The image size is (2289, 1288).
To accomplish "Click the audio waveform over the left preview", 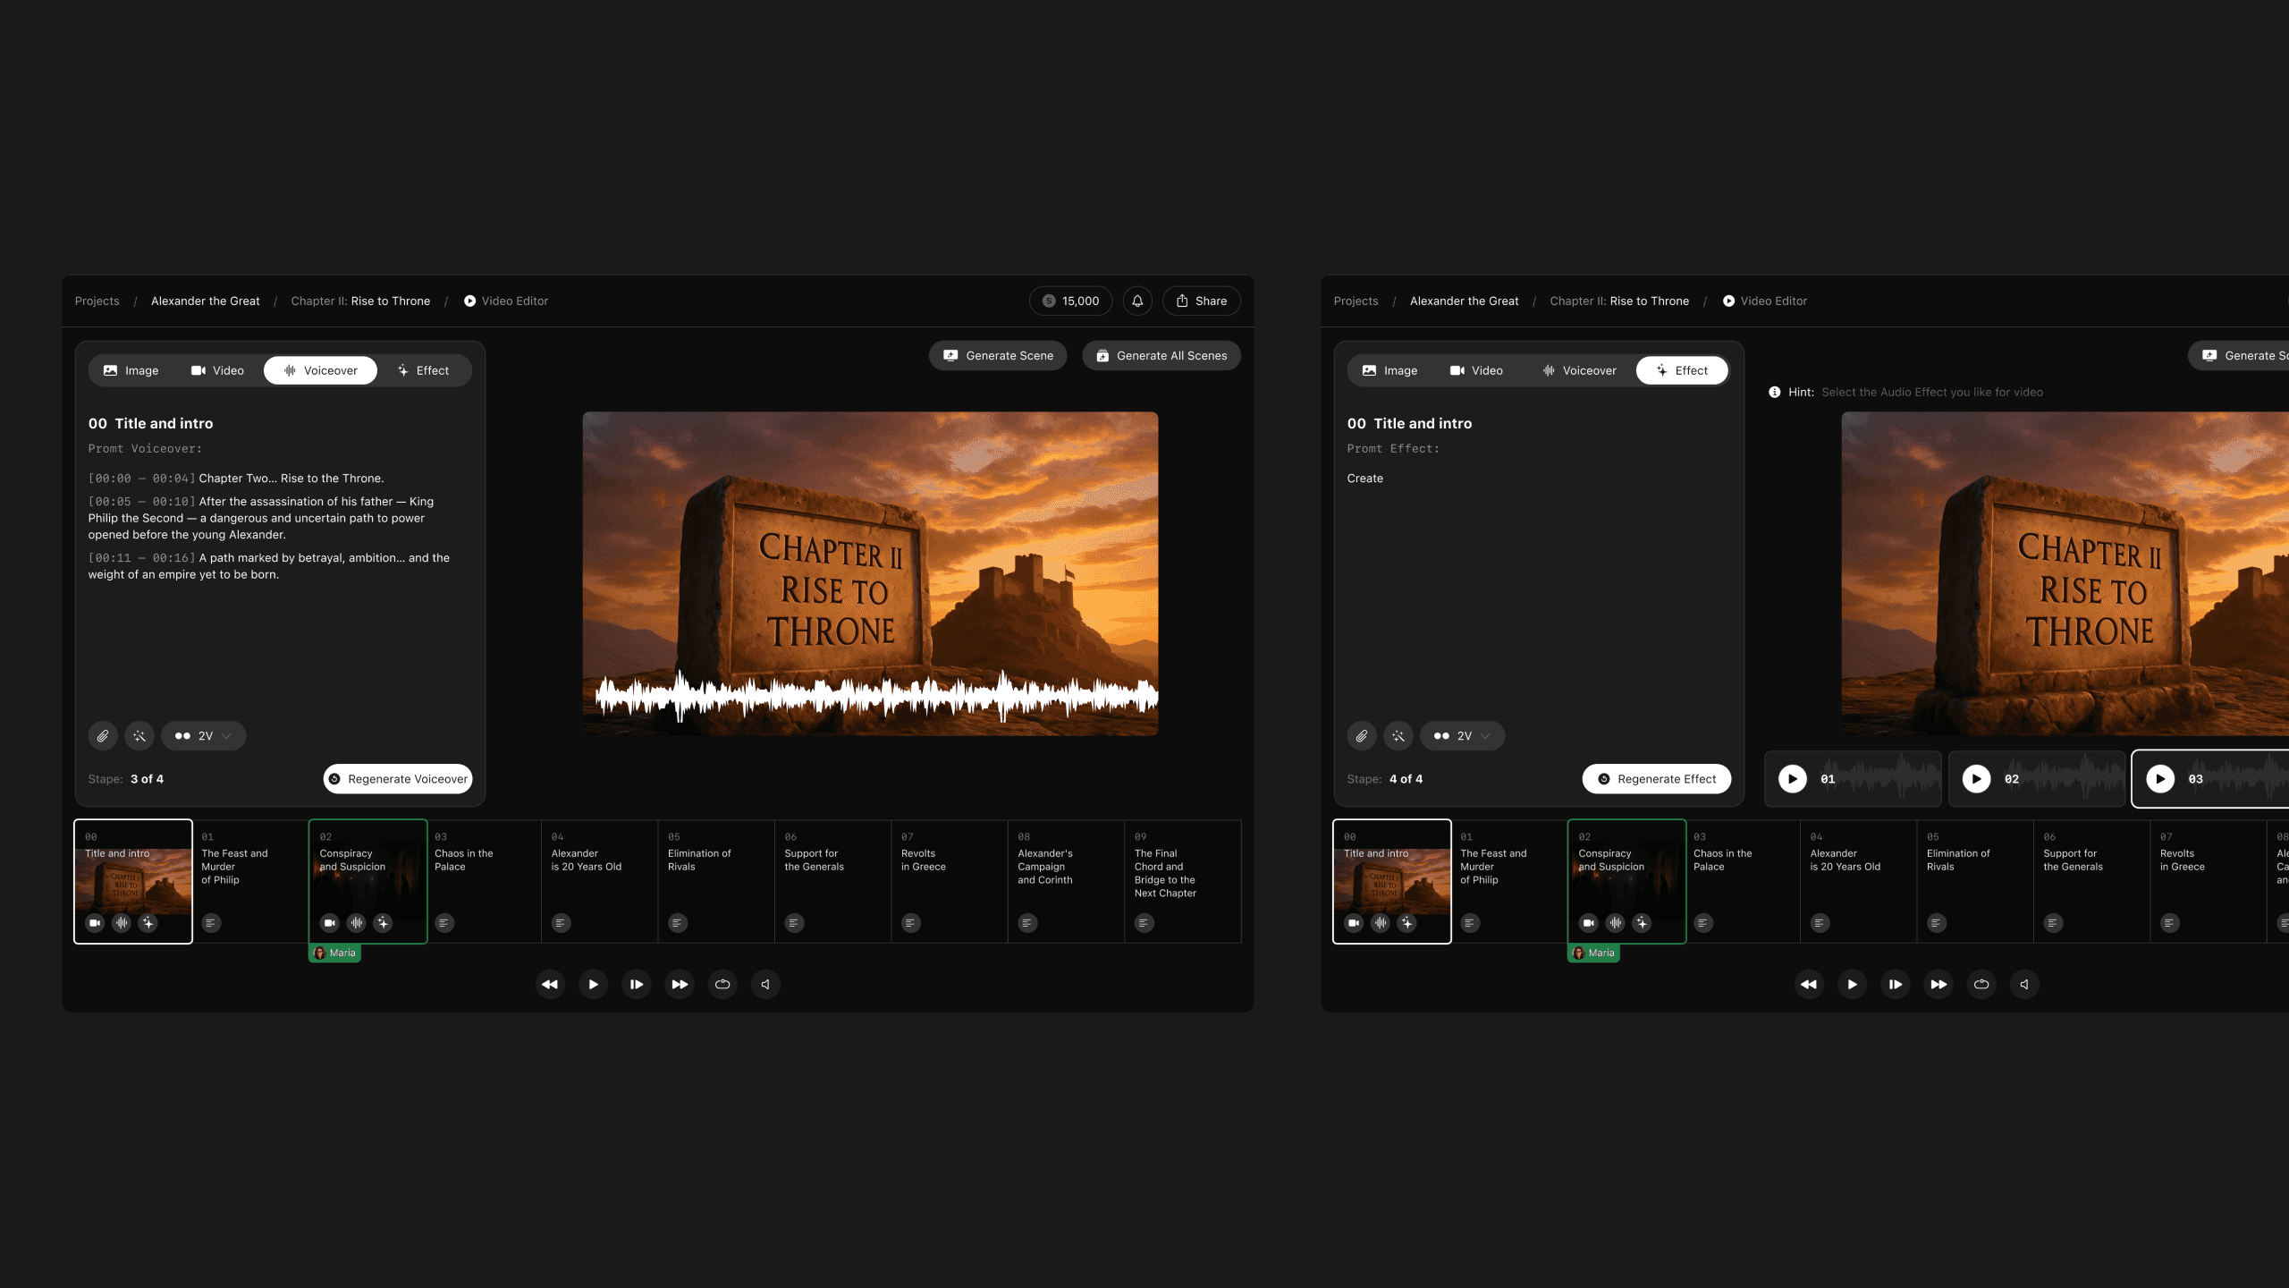I will [x=876, y=698].
